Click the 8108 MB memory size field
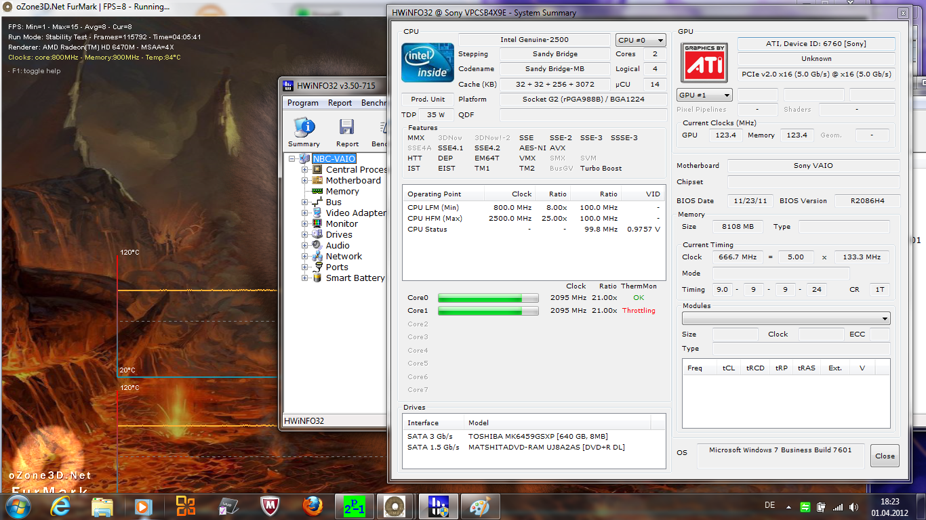 point(737,227)
